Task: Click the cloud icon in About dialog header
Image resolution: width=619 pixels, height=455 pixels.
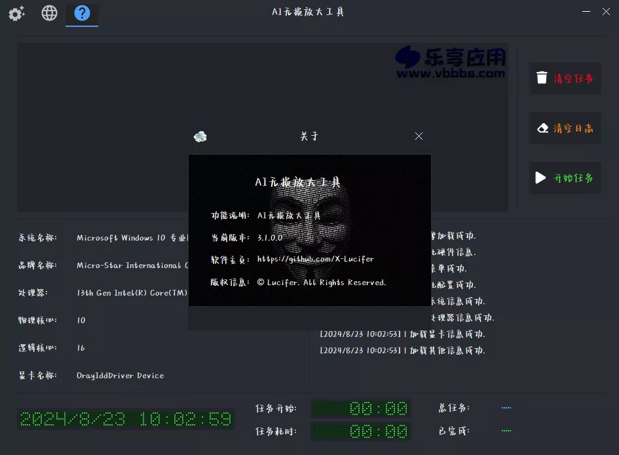Action: 200,136
